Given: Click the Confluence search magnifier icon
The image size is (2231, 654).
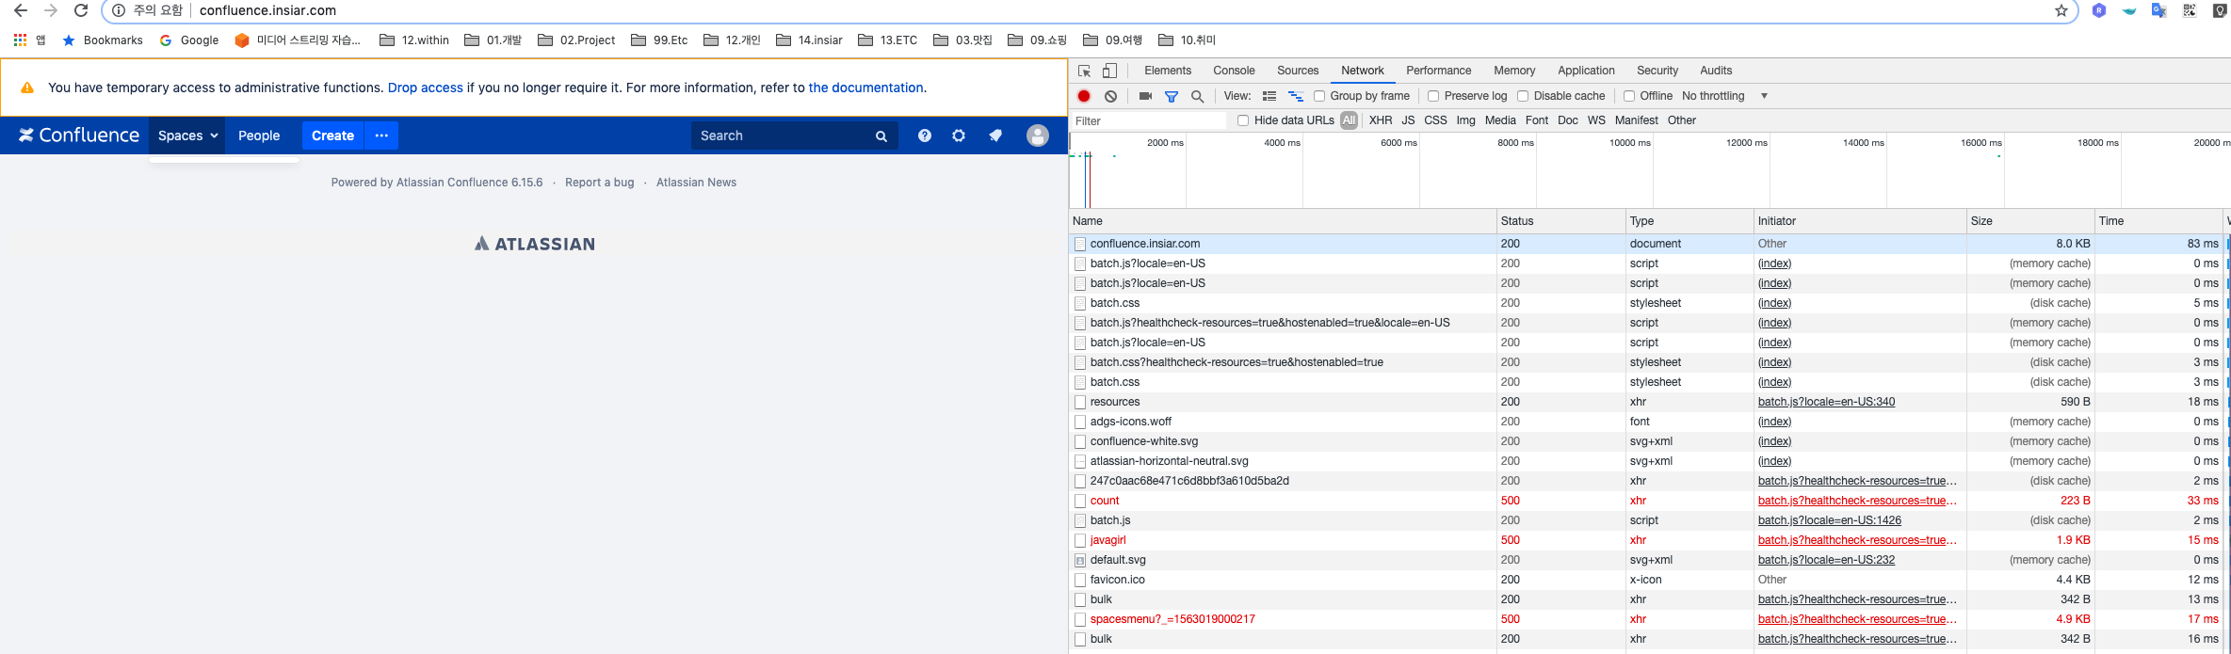Looking at the screenshot, I should point(881,136).
